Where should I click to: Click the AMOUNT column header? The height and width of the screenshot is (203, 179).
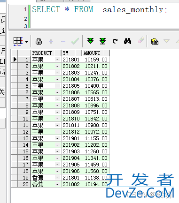tap(96, 53)
